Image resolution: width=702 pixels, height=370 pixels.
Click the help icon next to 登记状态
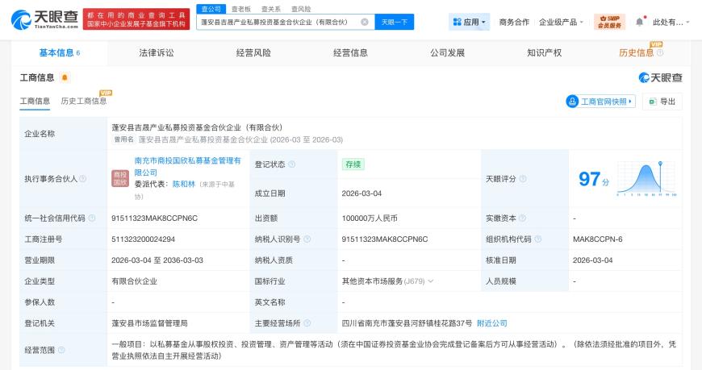click(x=291, y=164)
